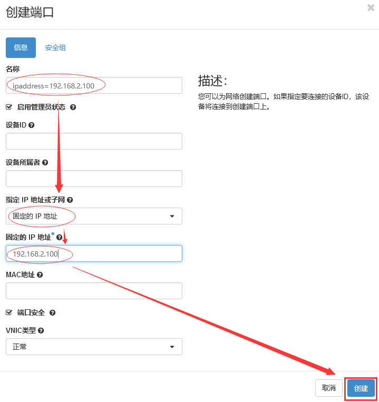Screen dimensions: 379x402
Task: Toggle the 端口安全 checkbox
Action: pyautogui.click(x=9, y=312)
